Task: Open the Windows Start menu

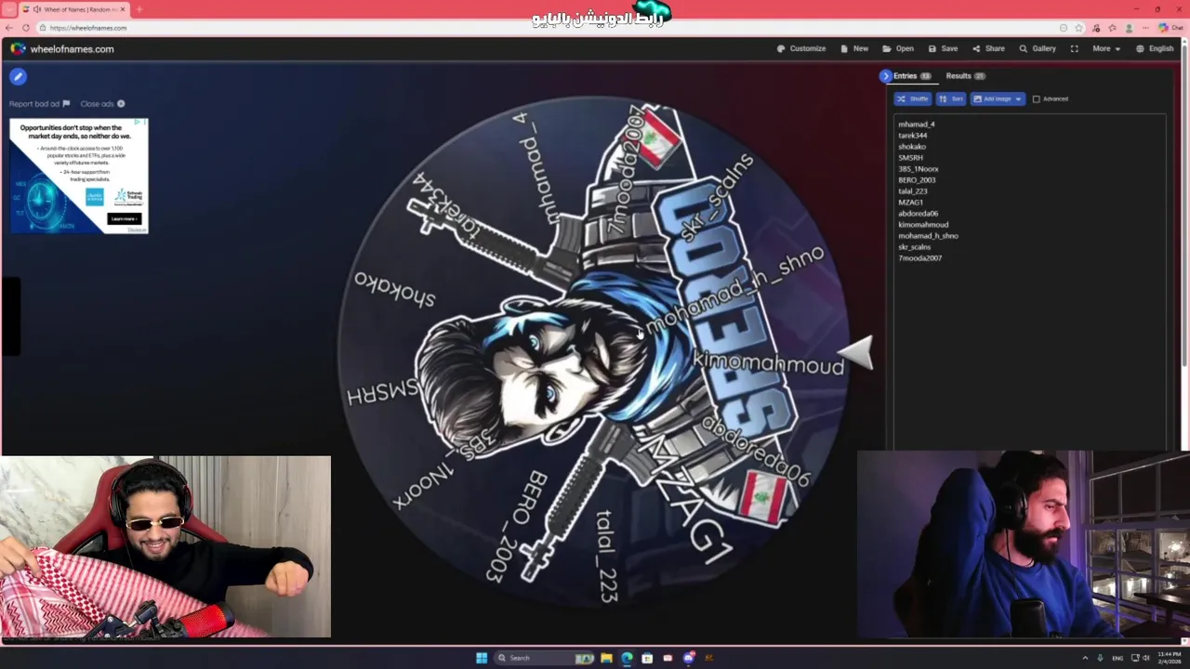Action: [x=482, y=658]
